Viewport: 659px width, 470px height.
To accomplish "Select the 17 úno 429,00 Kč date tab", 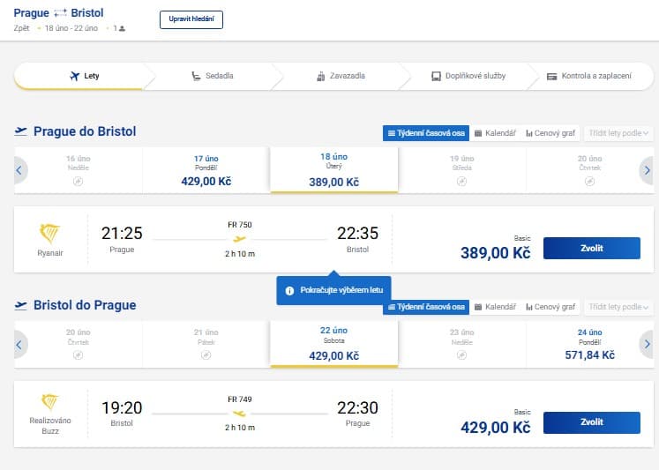I will point(206,170).
